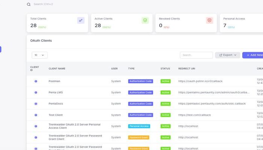This screenshot has height=150, width=263.
Task: Click the Active status badge for Test Client
Action: coord(165,115)
